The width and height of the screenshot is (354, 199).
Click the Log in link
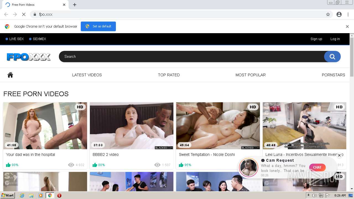pos(335,39)
